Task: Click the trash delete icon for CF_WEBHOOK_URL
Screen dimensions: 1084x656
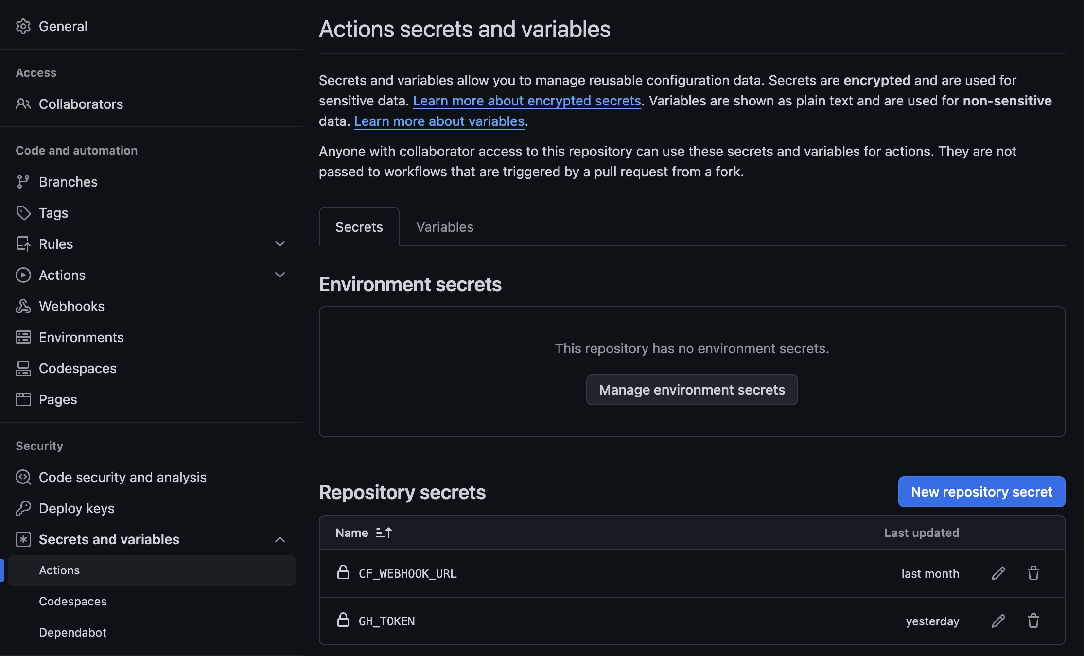Action: [1033, 573]
